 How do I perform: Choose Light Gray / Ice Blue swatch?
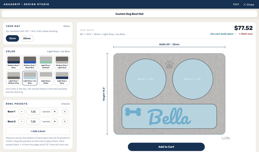[x=30, y=78]
